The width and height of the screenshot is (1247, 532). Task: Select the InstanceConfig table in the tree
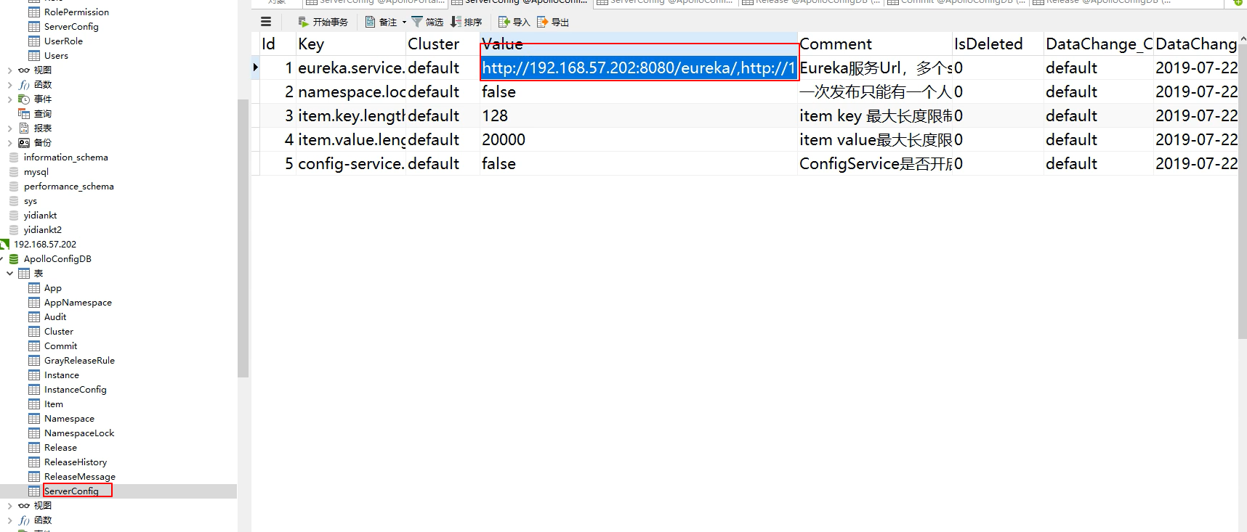click(x=76, y=389)
